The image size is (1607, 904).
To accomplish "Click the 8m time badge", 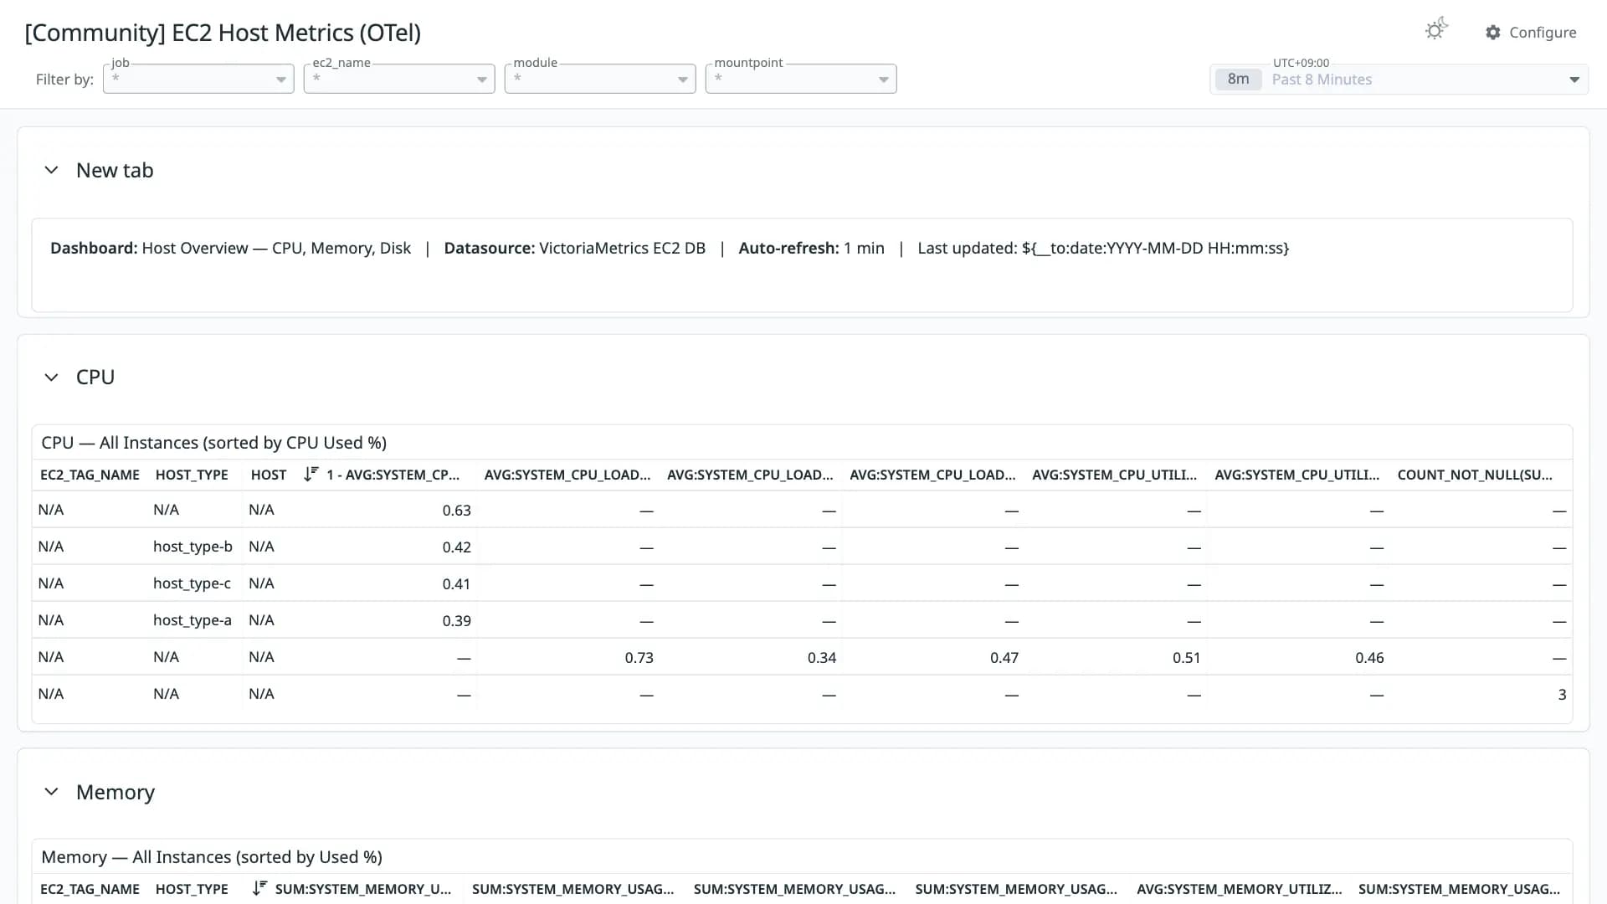I will (1238, 80).
